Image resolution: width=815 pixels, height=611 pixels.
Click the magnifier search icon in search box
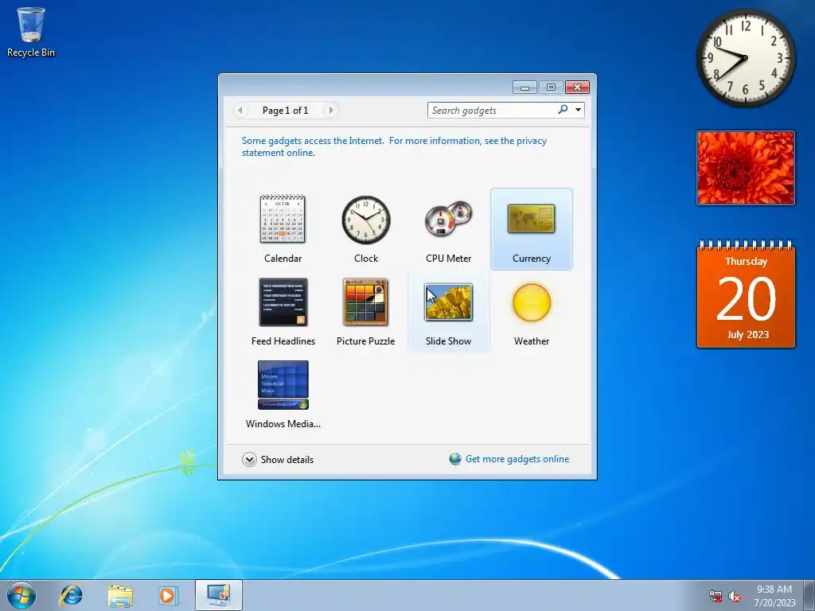pos(563,110)
